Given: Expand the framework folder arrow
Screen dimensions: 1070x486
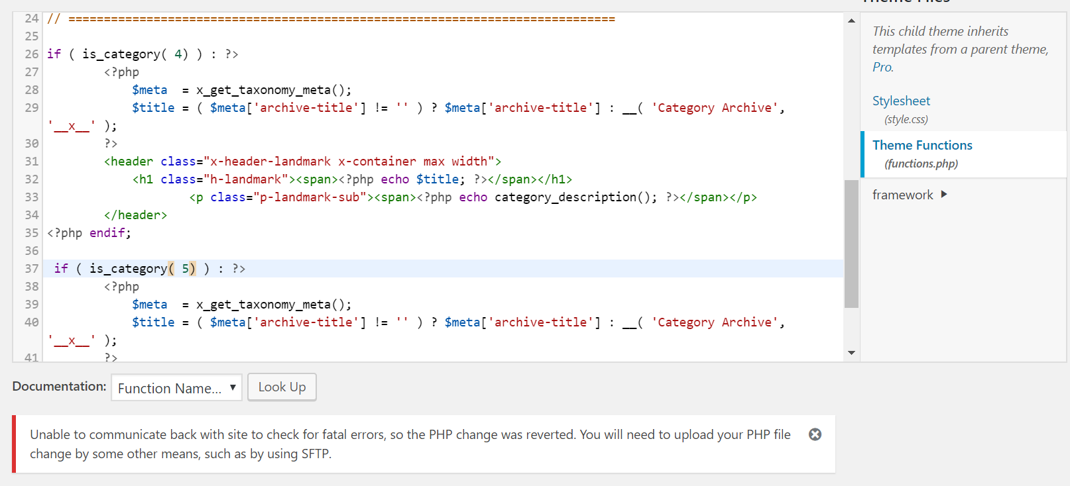Looking at the screenshot, I should tap(944, 194).
